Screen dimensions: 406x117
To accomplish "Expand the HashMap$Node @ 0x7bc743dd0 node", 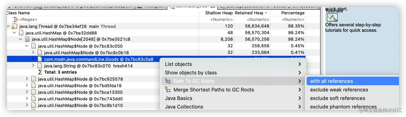I will (27, 99).
